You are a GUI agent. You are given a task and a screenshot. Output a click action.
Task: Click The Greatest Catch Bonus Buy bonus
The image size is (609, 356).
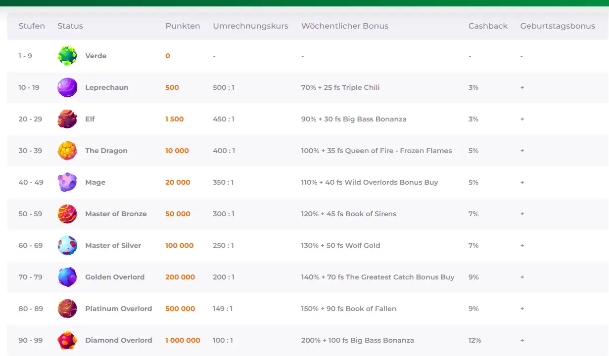click(x=377, y=277)
